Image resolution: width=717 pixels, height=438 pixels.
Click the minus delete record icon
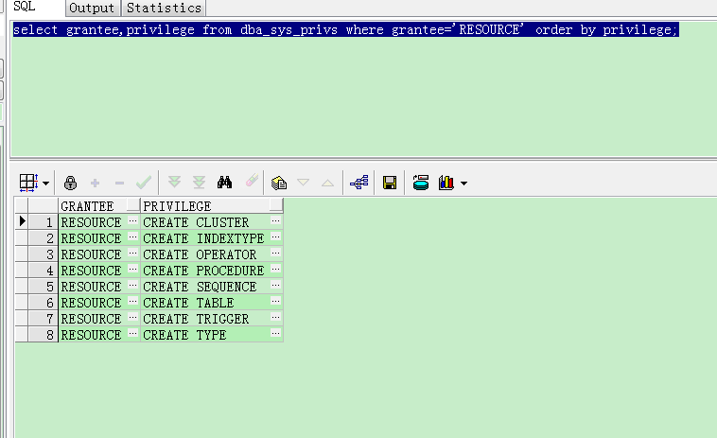tap(119, 184)
